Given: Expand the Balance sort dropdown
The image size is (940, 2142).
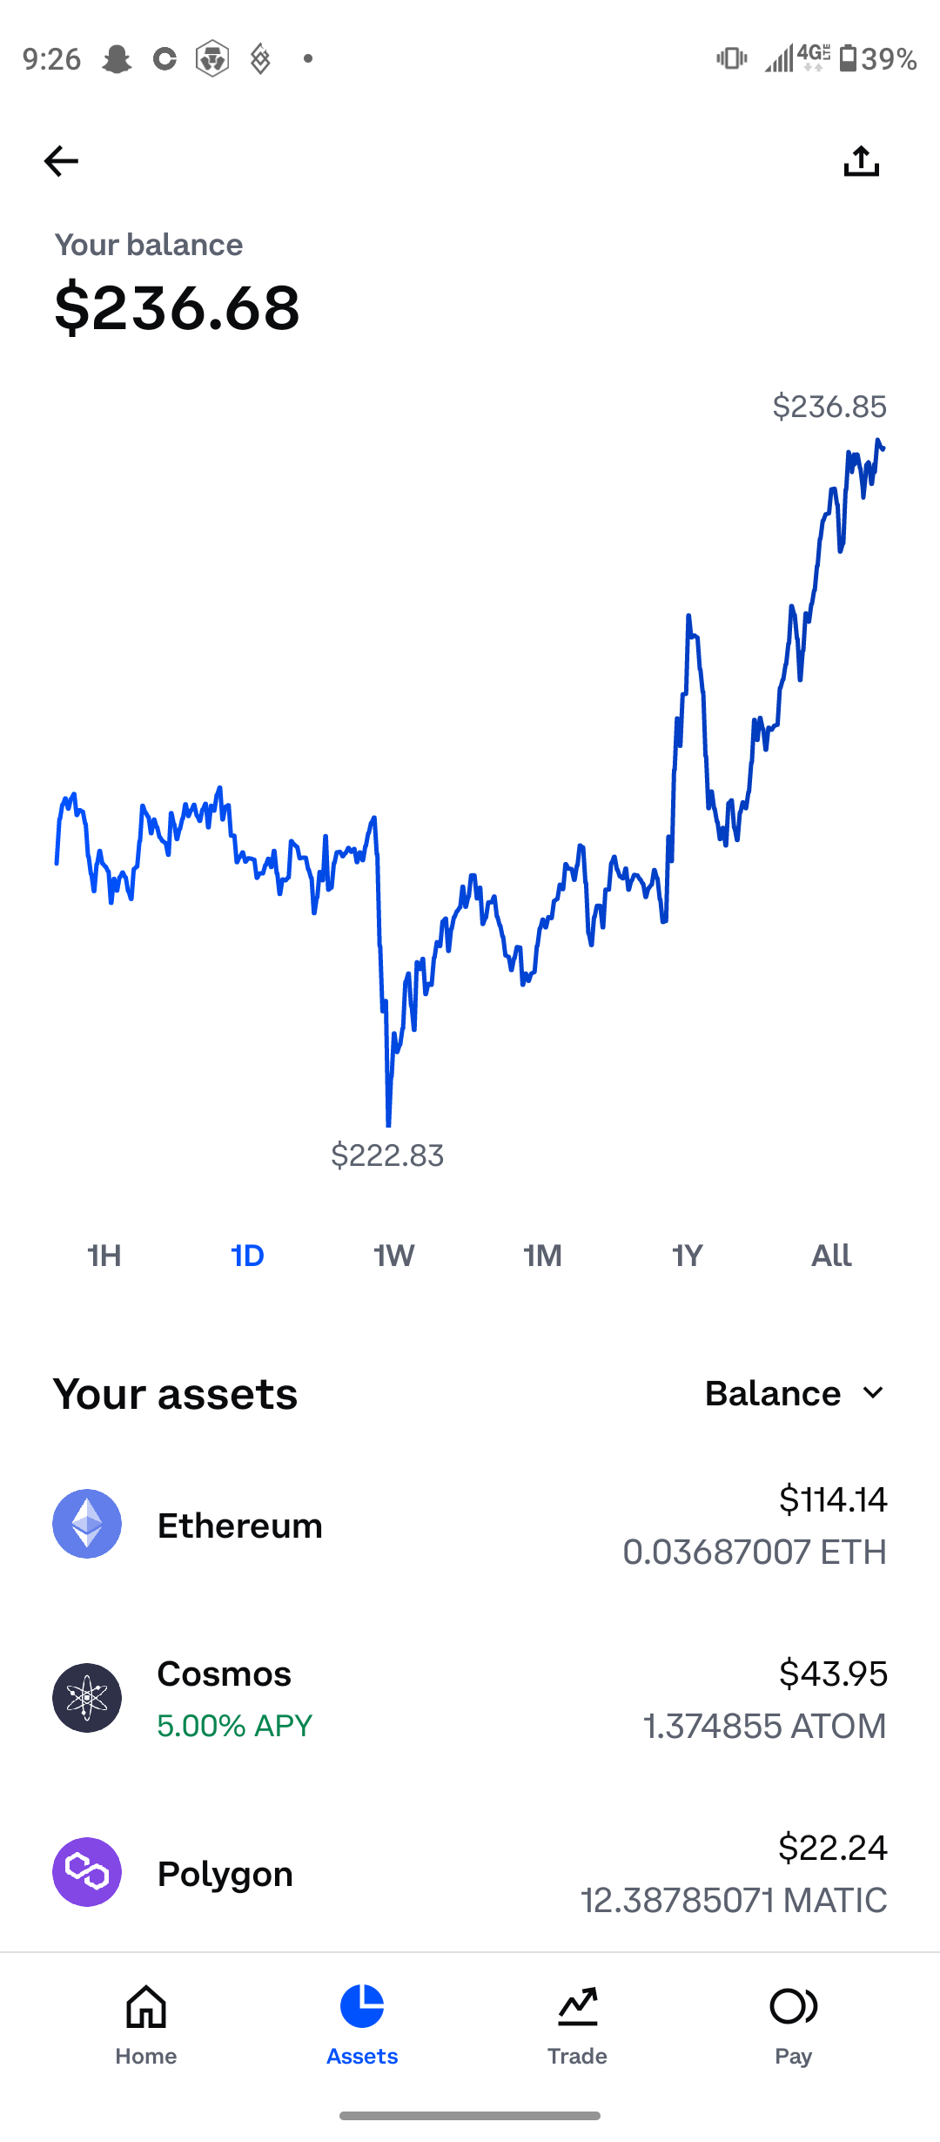Looking at the screenshot, I should [x=796, y=1393].
